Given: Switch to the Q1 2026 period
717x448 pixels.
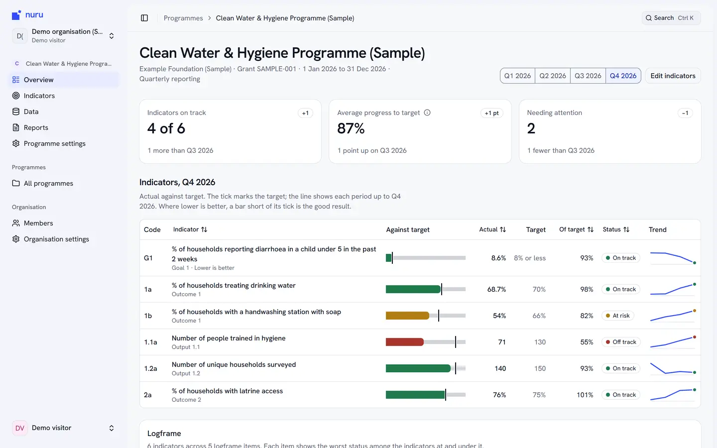Looking at the screenshot, I should [517, 76].
